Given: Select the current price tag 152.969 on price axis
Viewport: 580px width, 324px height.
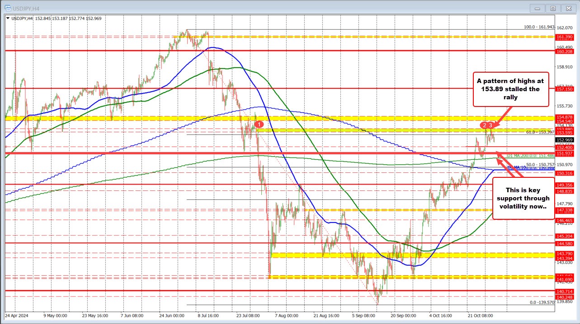Looking at the screenshot, I should tap(565, 140).
